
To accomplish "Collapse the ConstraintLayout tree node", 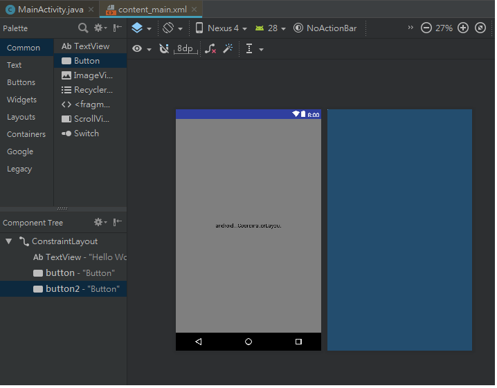I will pos(8,241).
